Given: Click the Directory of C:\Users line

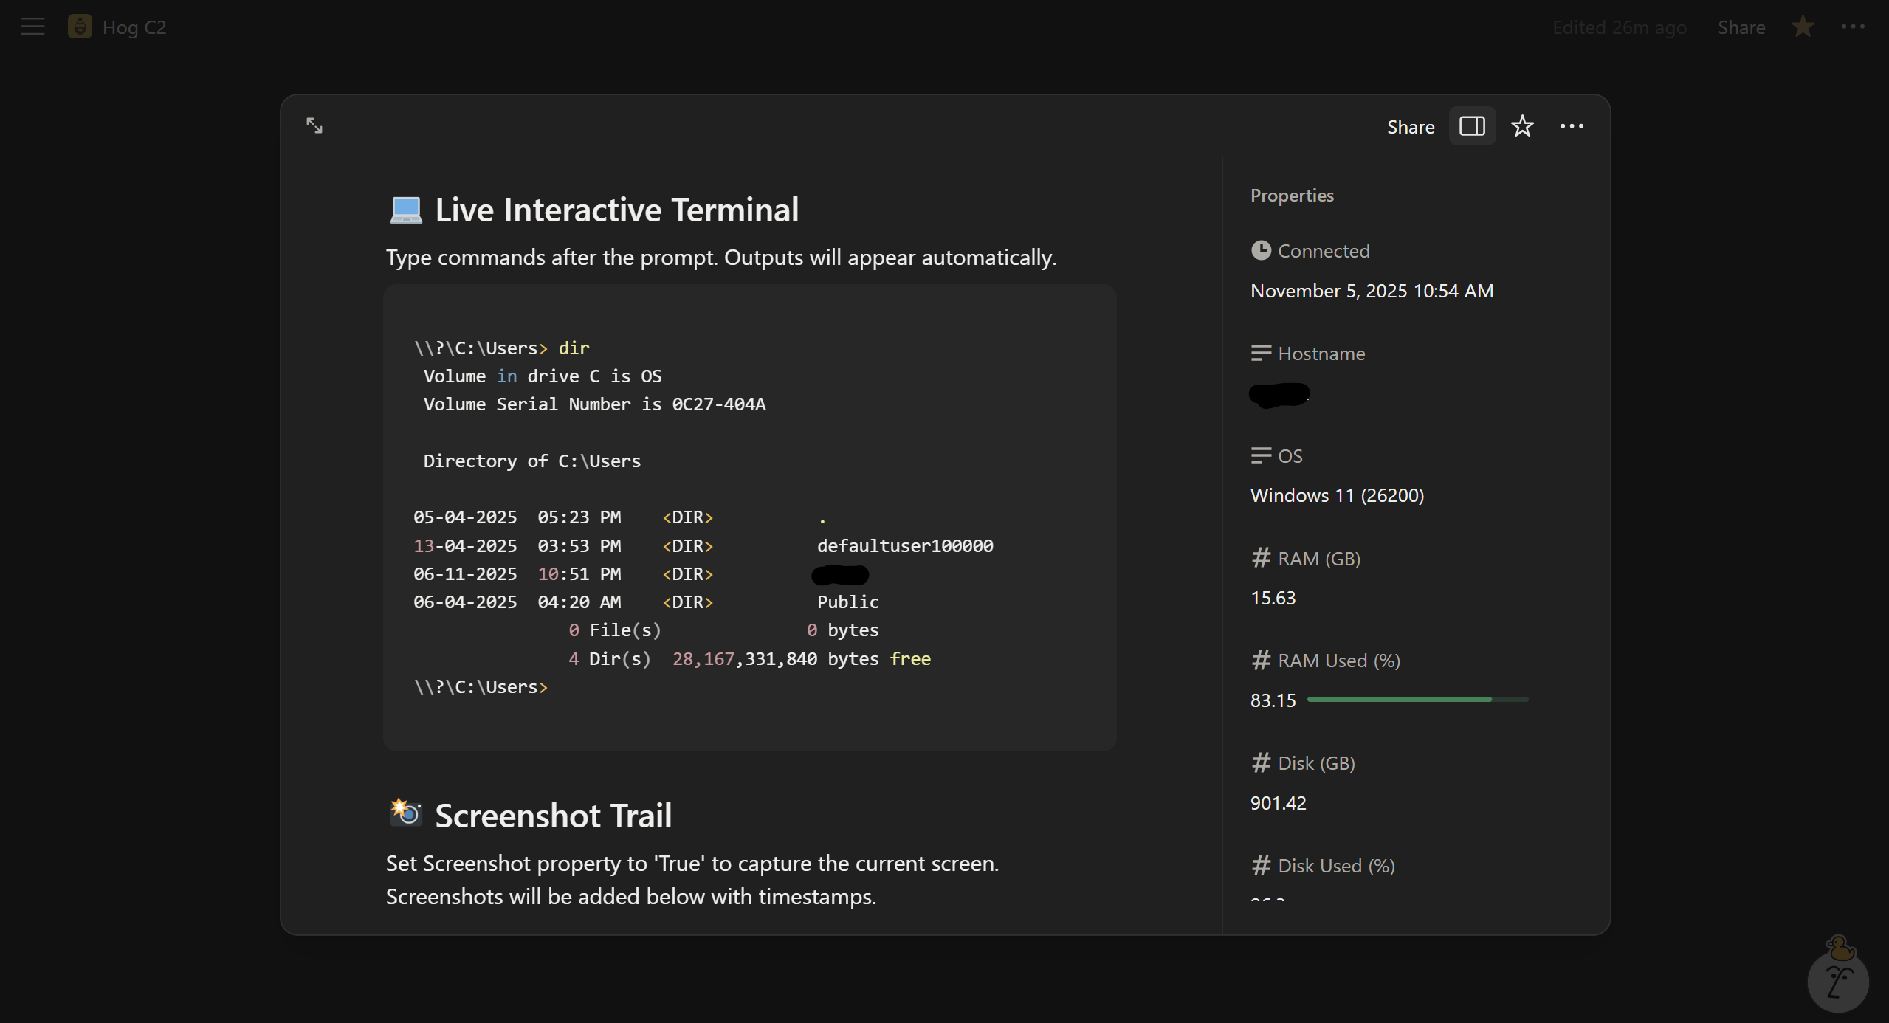Looking at the screenshot, I should [531, 461].
